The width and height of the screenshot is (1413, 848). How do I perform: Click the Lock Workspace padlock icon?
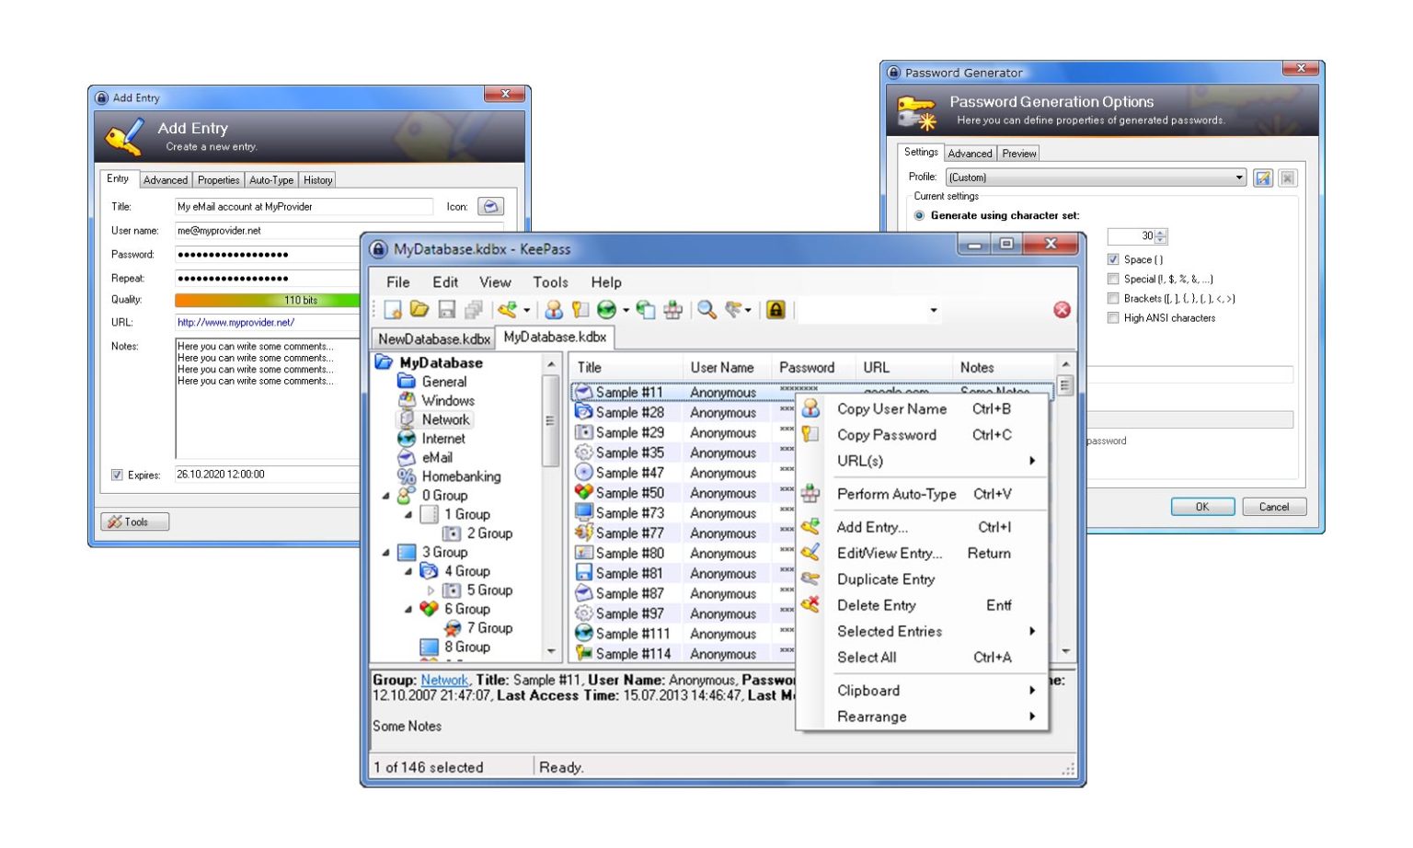(x=775, y=310)
